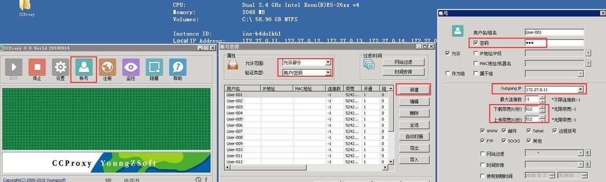Viewport: 606px width, 182px height.
Task: Toggle the 允许 checkbox in 帐号 dialog
Action: tap(448, 53)
